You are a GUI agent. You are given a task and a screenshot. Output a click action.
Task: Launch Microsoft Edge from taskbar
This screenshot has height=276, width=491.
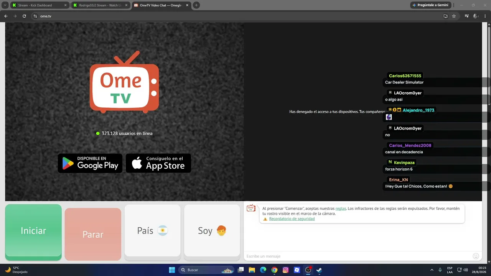(263, 270)
